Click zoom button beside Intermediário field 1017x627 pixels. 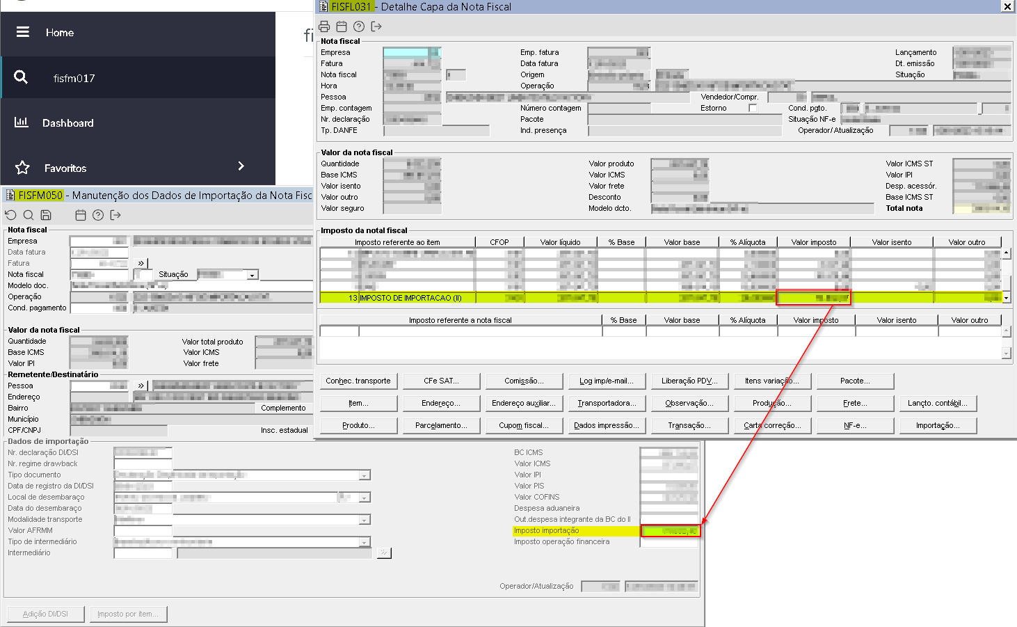click(384, 553)
